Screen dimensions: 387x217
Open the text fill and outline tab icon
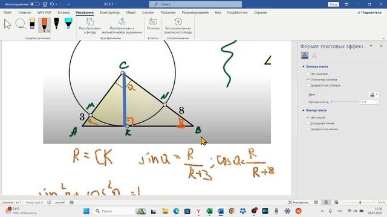coord(305,55)
